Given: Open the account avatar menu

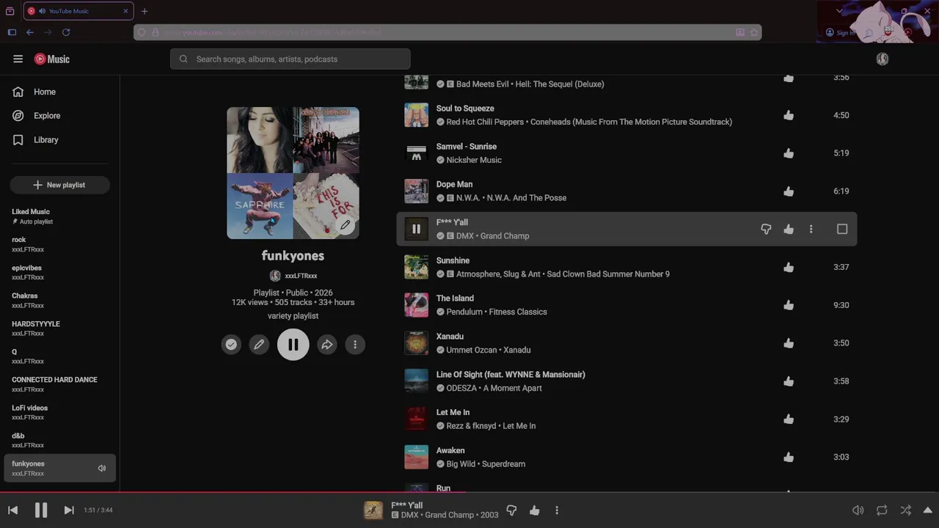Looking at the screenshot, I should pyautogui.click(x=883, y=59).
